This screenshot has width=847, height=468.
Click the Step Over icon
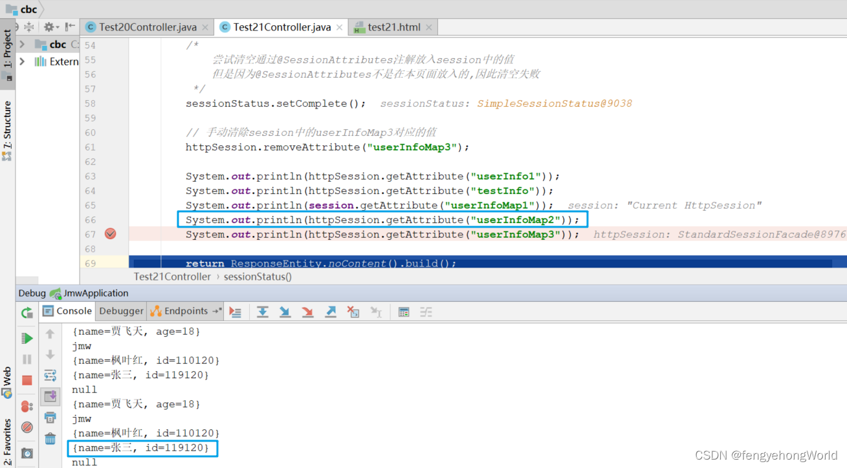pyautogui.click(x=262, y=312)
